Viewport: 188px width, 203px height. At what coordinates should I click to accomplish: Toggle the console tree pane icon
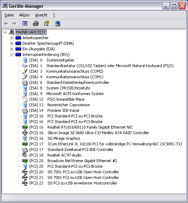pos(25,23)
